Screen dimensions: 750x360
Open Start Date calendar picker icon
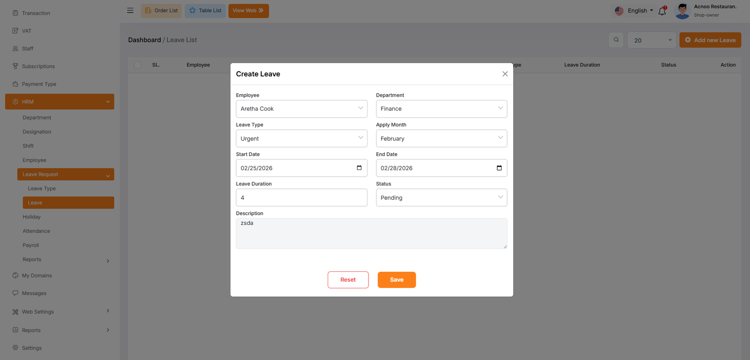tap(359, 168)
